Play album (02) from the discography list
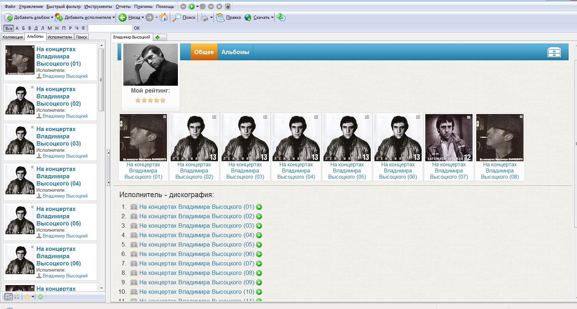The width and height of the screenshot is (577, 309). click(259, 216)
